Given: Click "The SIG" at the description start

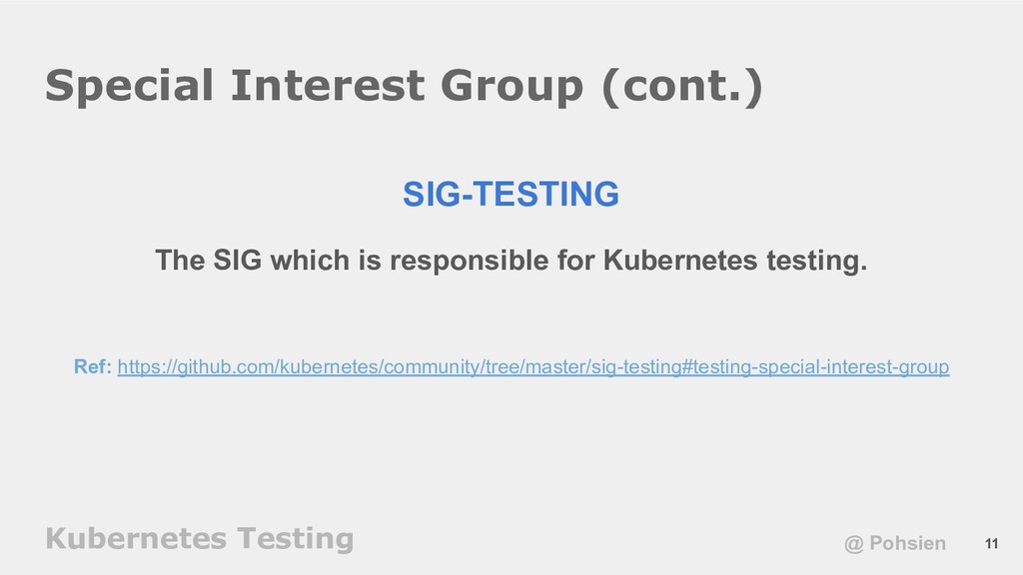Looking at the screenshot, I should tap(208, 261).
